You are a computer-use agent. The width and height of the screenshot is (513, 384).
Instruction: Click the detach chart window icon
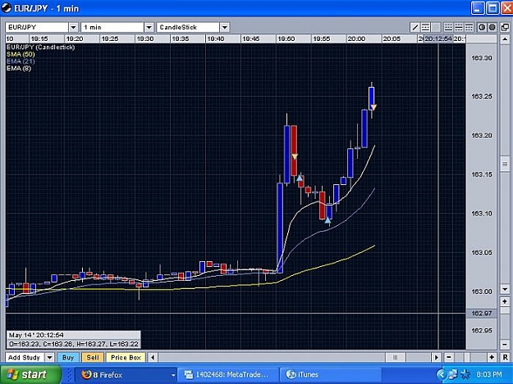coord(505,27)
